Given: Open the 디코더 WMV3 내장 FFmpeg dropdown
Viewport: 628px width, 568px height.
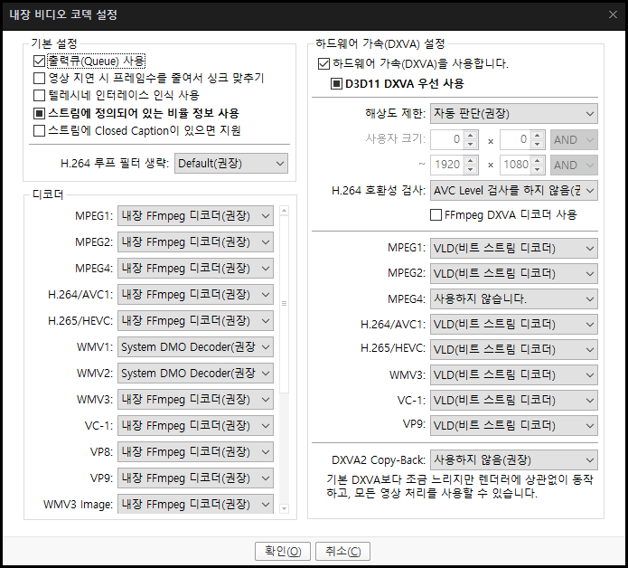Looking at the screenshot, I should pos(195,400).
